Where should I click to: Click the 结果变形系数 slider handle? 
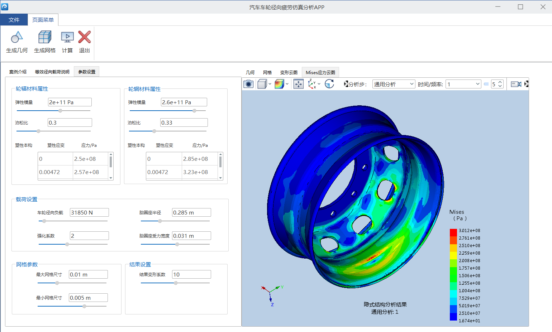pyautogui.click(x=176, y=283)
